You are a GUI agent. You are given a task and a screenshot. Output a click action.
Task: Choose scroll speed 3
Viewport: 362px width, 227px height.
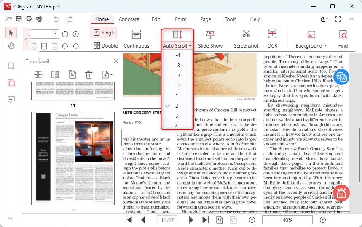point(177,116)
